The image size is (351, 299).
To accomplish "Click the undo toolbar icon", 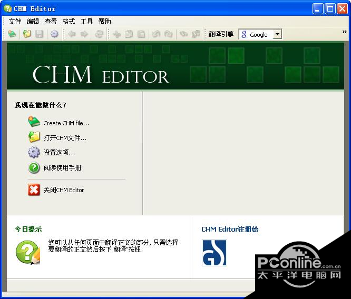I will point(156,34).
